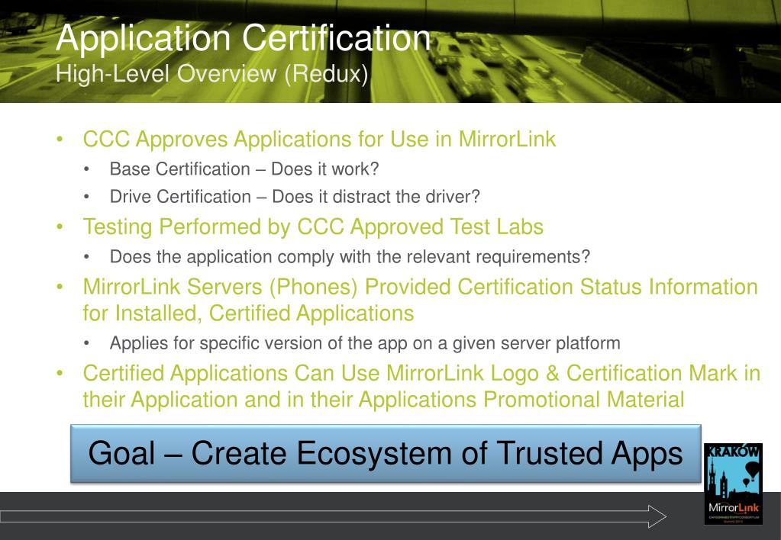Click 'Does the application comply with the relevant requirements?'

tap(350, 257)
